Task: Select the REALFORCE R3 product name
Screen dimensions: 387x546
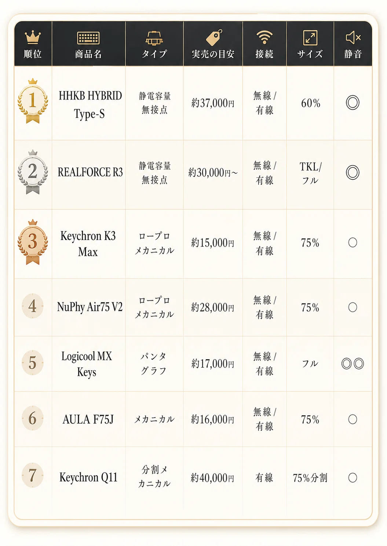Action: tap(90, 172)
